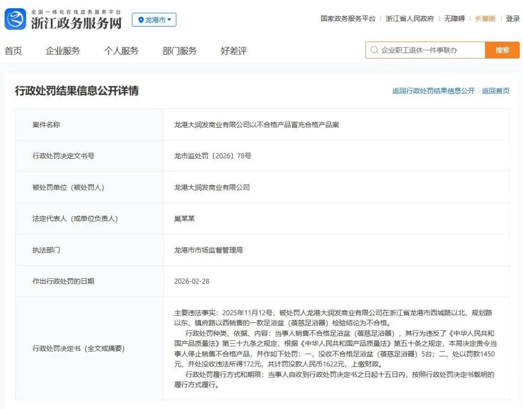The height and width of the screenshot is (409, 523).
Task: Focus the 企业职工退休一件事联办 search field
Action: [x=425, y=50]
